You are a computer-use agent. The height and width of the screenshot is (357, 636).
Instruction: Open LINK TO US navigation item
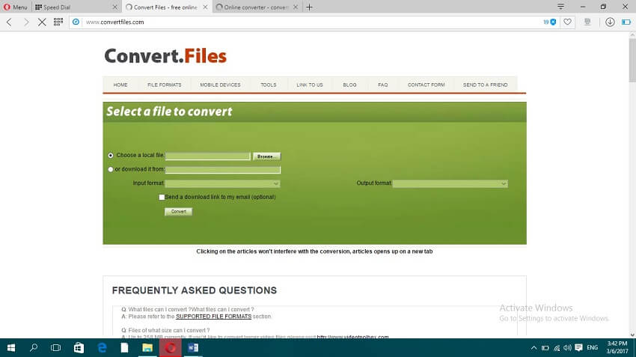pyautogui.click(x=310, y=85)
